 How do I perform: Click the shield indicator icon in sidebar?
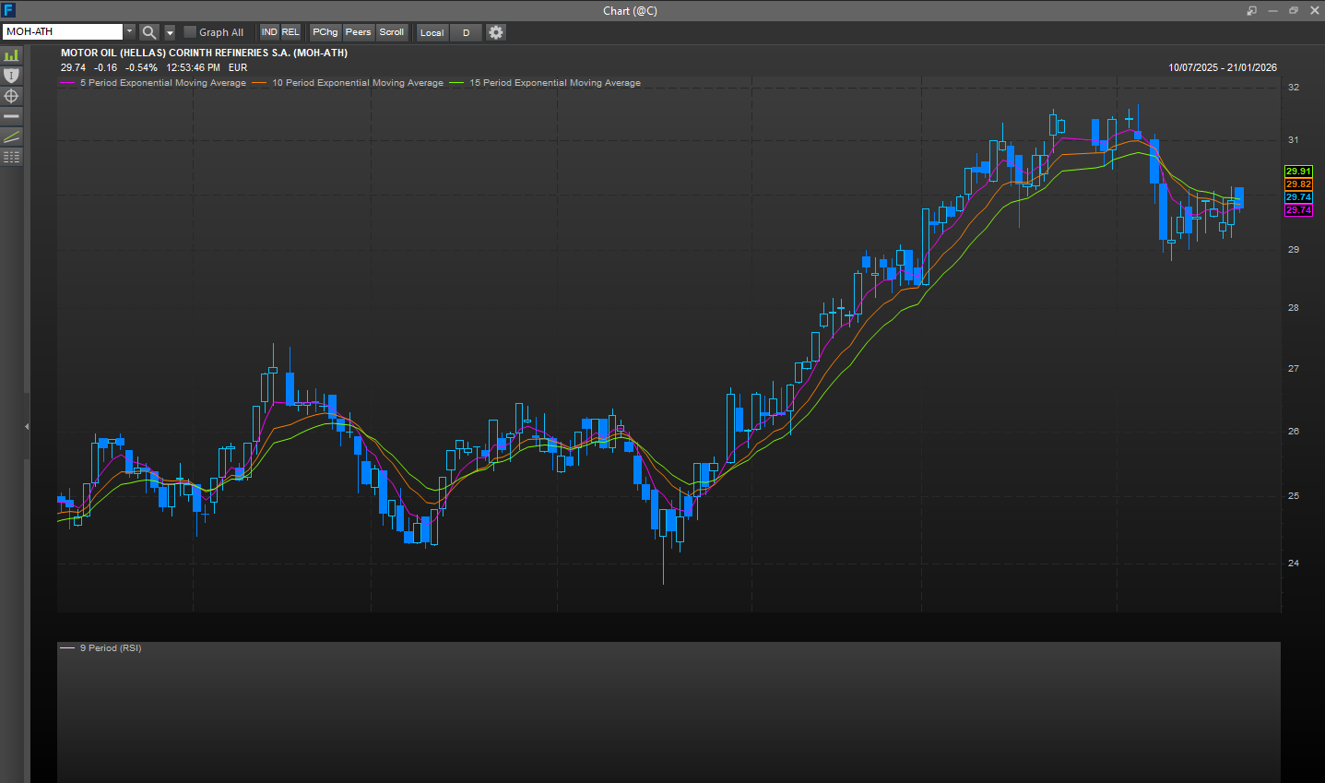11,76
